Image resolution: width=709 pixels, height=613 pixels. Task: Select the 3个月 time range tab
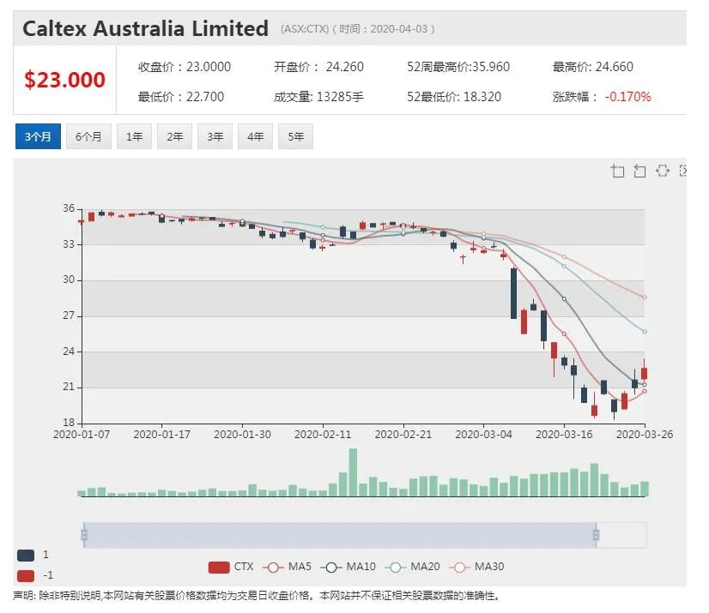38,136
